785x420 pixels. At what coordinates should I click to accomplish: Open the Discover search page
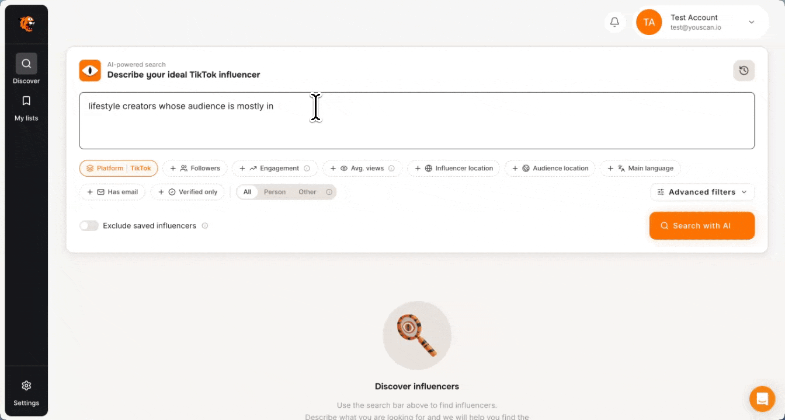pyautogui.click(x=26, y=69)
